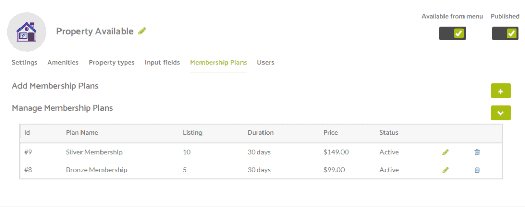The height and width of the screenshot is (207, 525).
Task: Open the Users tab
Action: [x=266, y=62]
